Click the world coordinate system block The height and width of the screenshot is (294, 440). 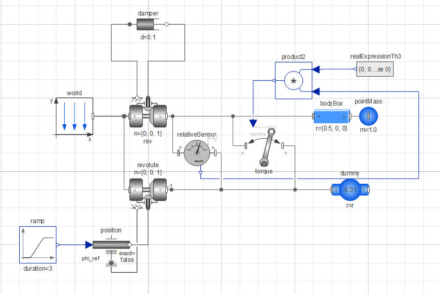75,116
